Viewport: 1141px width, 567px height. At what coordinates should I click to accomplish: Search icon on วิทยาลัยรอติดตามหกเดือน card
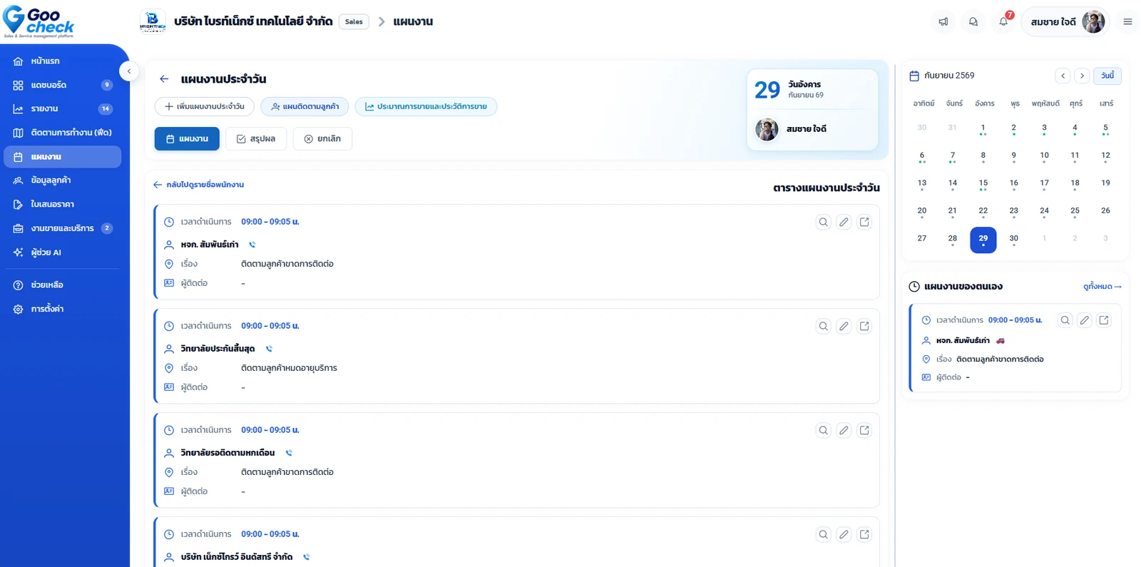tap(823, 430)
